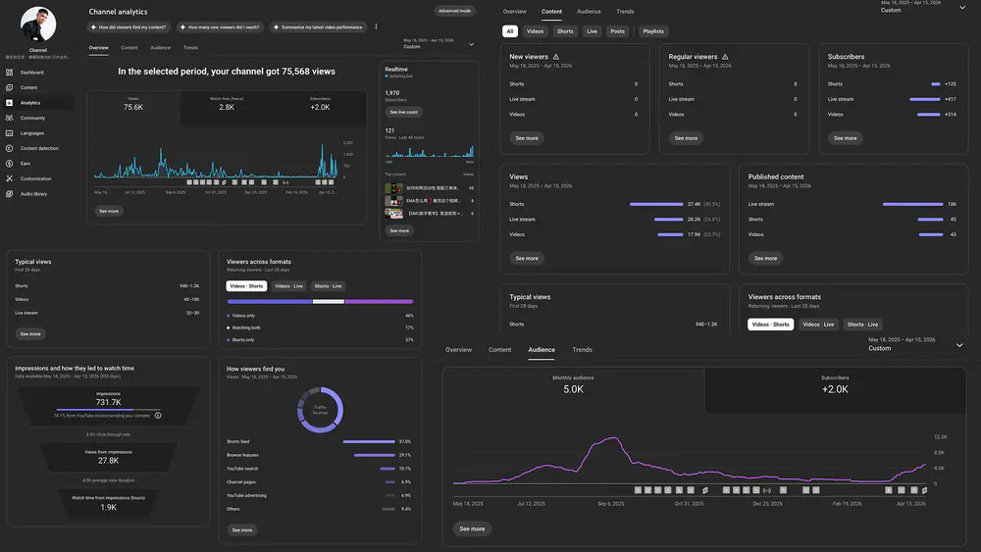This screenshot has width=981, height=552.
Task: Click the Languages sidebar icon
Action: pyautogui.click(x=10, y=133)
